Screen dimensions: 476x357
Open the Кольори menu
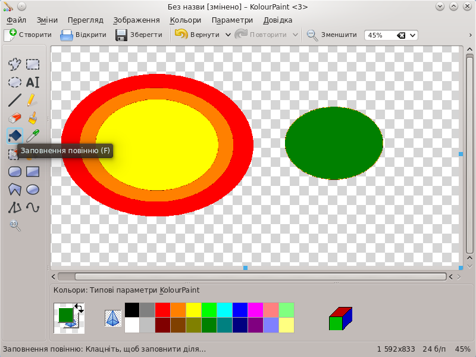click(x=185, y=20)
